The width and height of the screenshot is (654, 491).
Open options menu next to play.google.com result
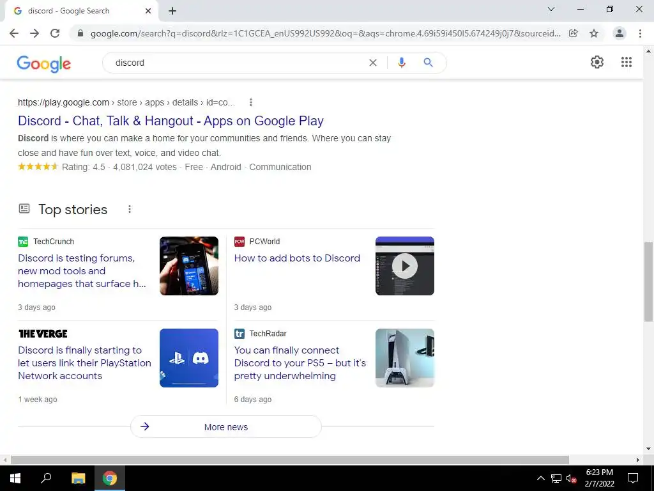click(250, 102)
